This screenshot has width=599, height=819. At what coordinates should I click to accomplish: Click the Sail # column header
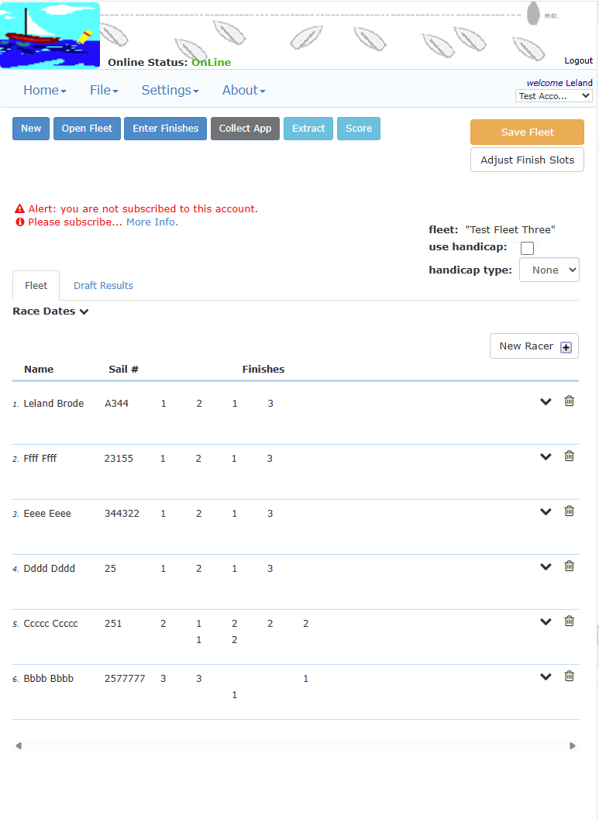click(123, 370)
